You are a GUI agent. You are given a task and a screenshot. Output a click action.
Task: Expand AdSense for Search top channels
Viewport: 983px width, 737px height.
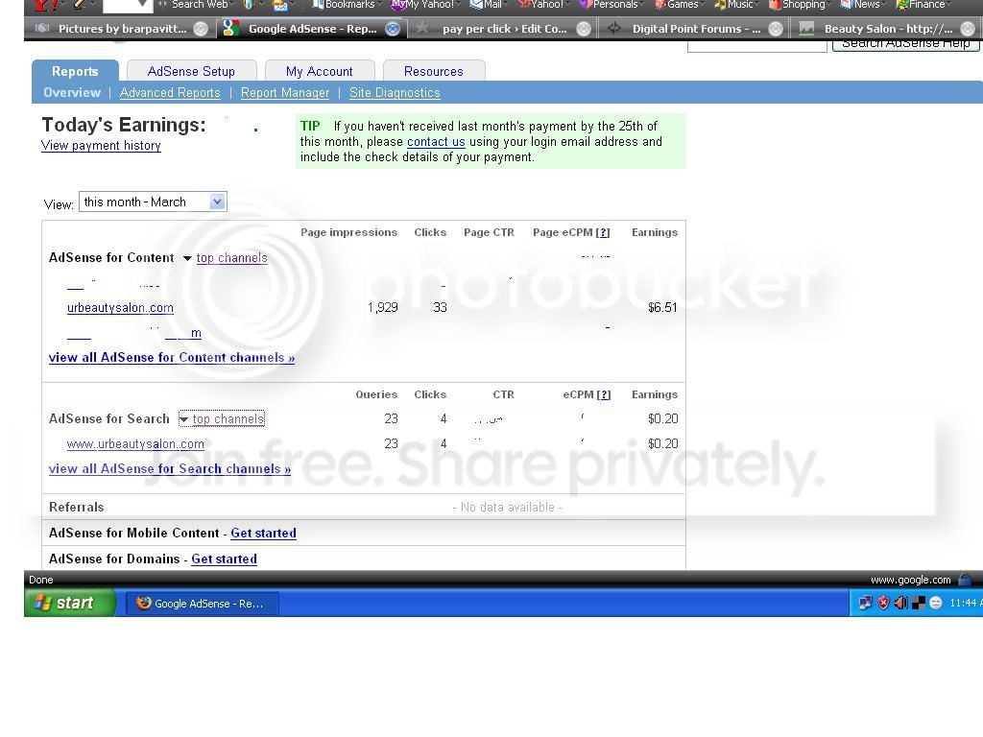pyautogui.click(x=222, y=418)
